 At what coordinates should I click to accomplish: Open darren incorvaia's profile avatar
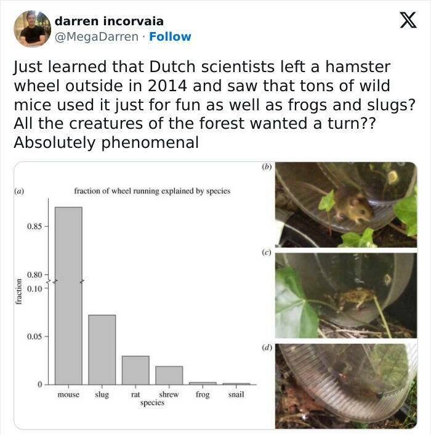31,29
